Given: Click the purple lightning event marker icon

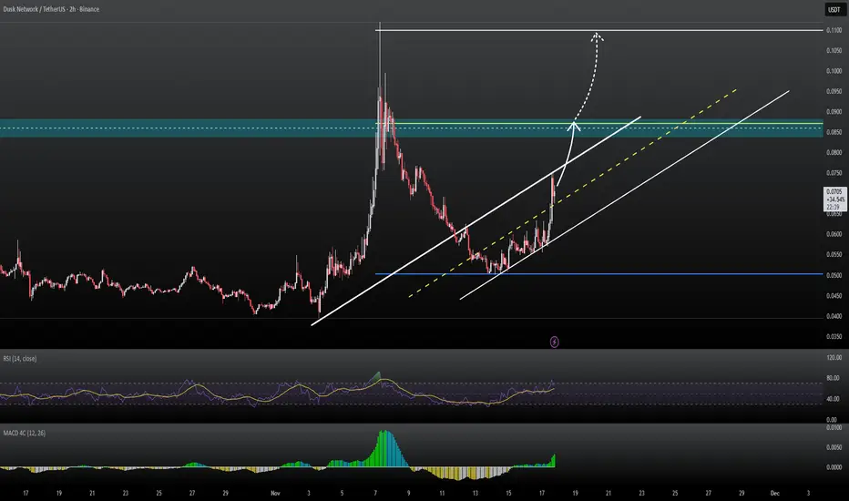Looking at the screenshot, I should (555, 342).
